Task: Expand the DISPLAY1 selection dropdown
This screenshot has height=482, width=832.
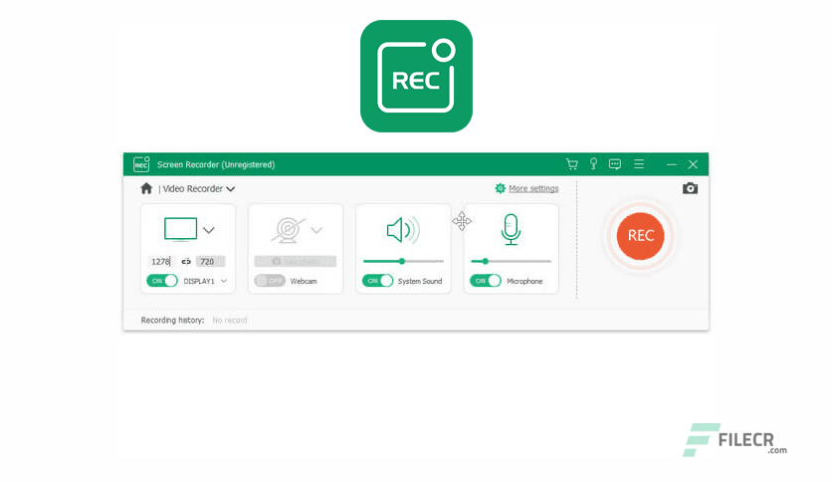Action: click(224, 282)
